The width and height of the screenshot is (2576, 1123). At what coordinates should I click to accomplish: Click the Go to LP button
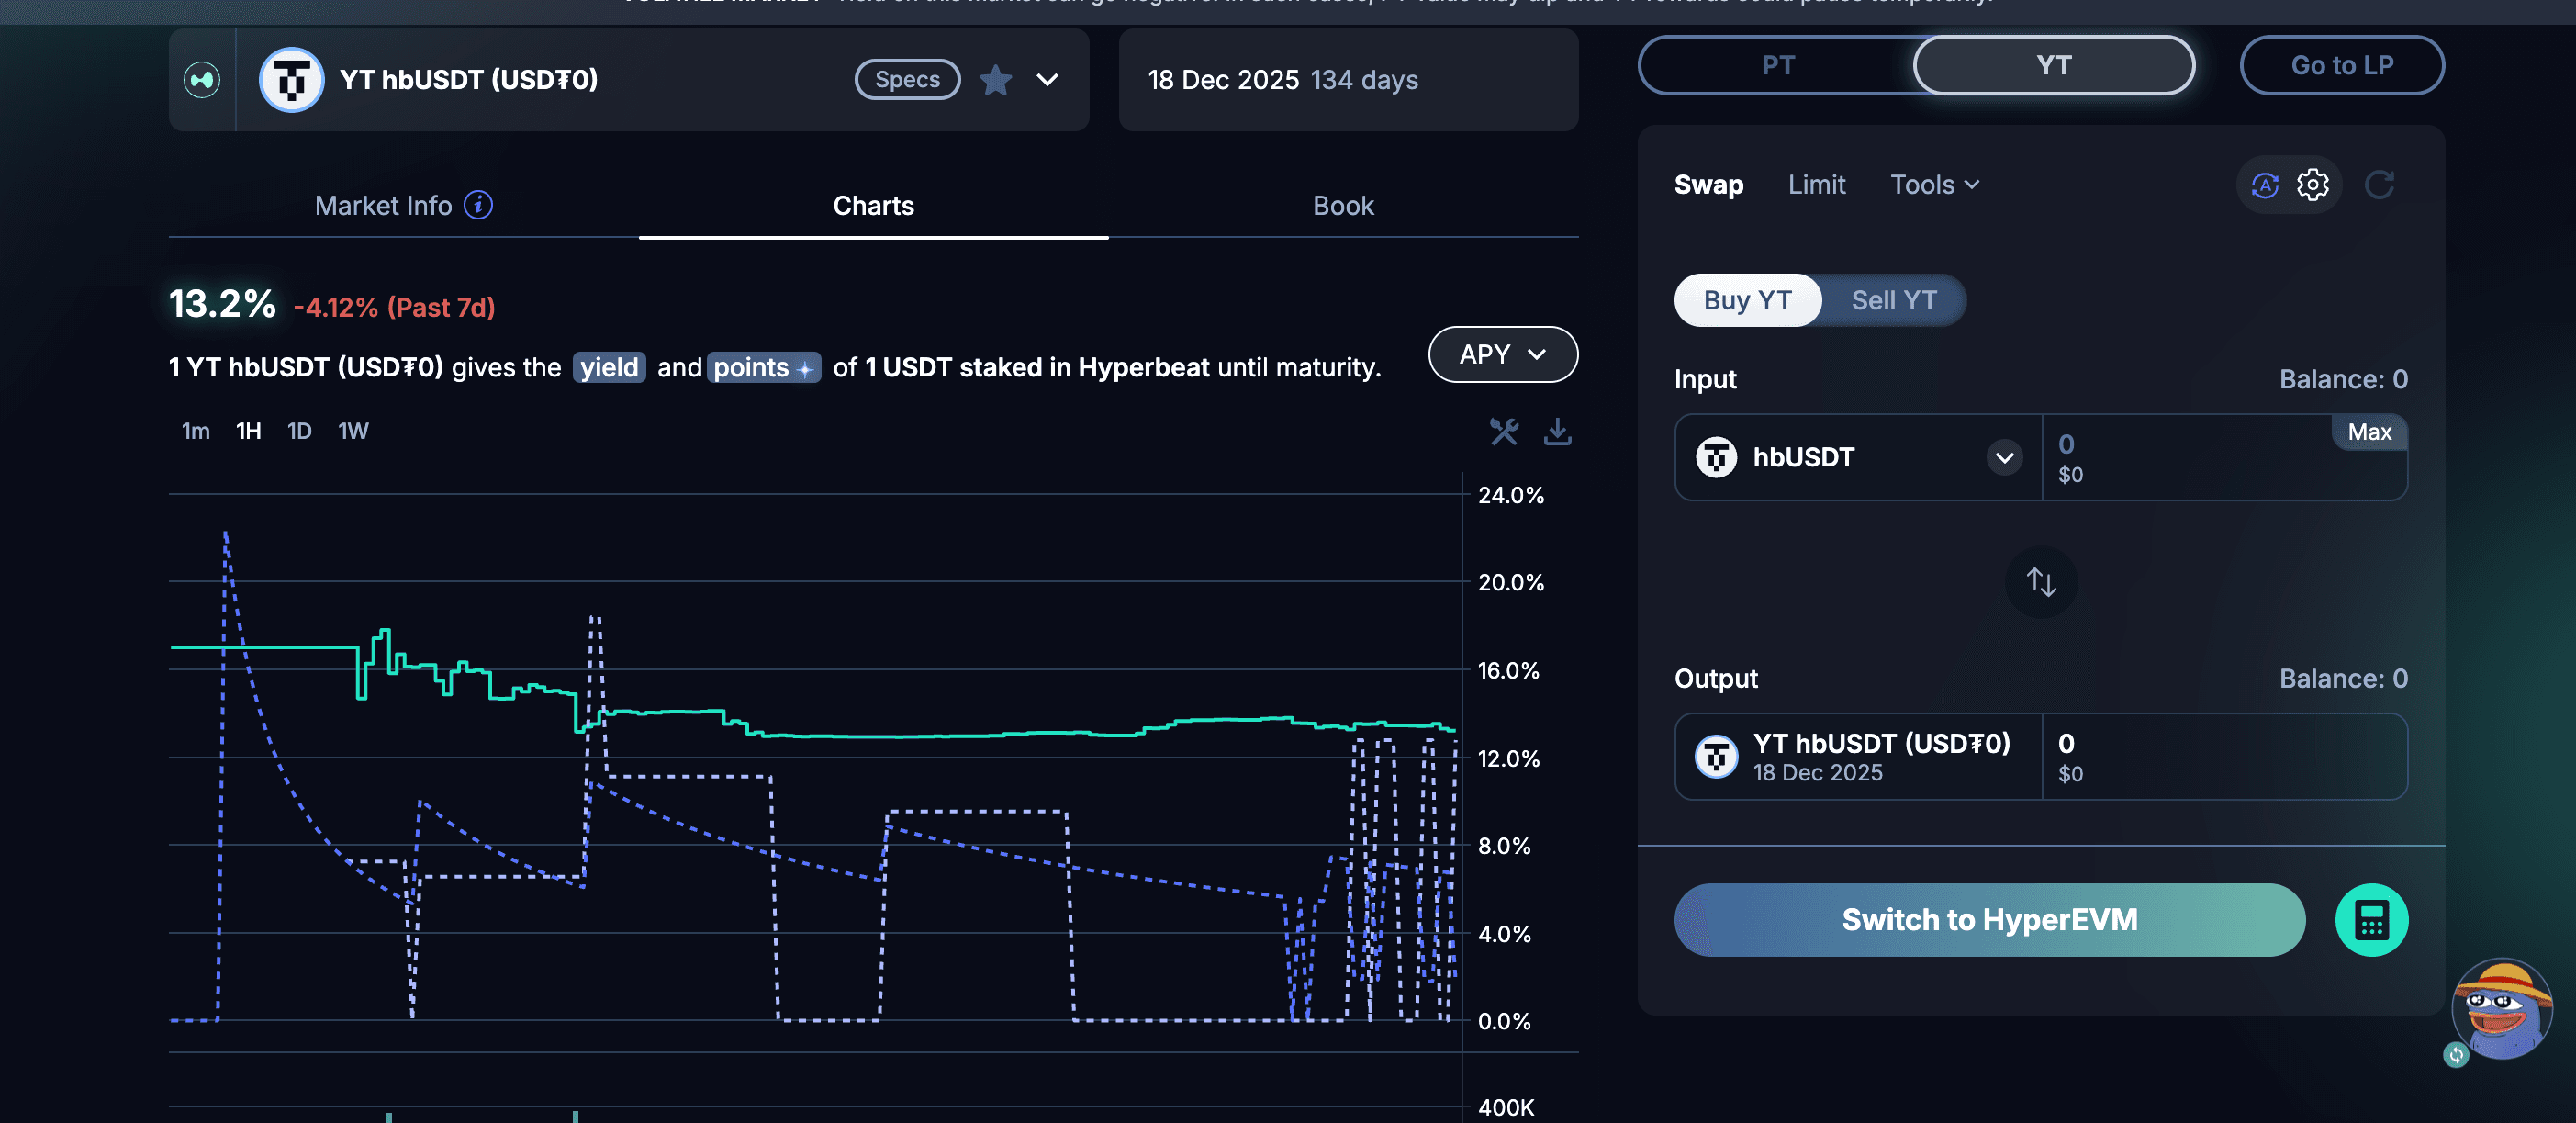pyautogui.click(x=2341, y=65)
